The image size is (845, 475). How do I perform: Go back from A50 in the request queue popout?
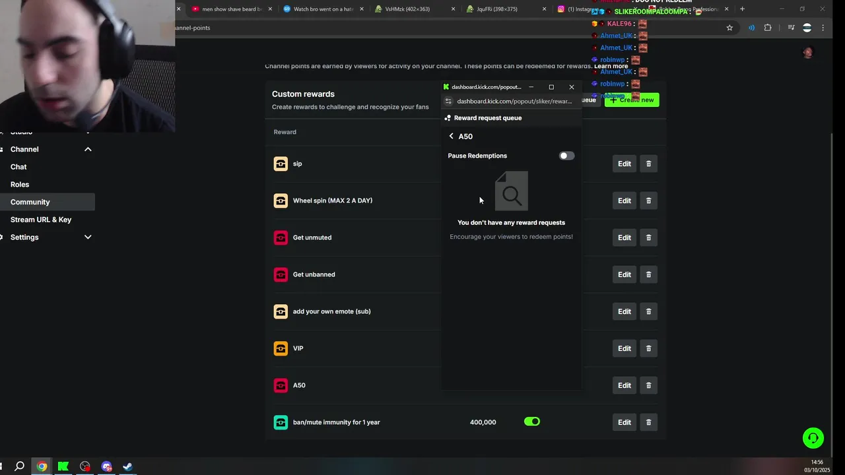click(451, 137)
